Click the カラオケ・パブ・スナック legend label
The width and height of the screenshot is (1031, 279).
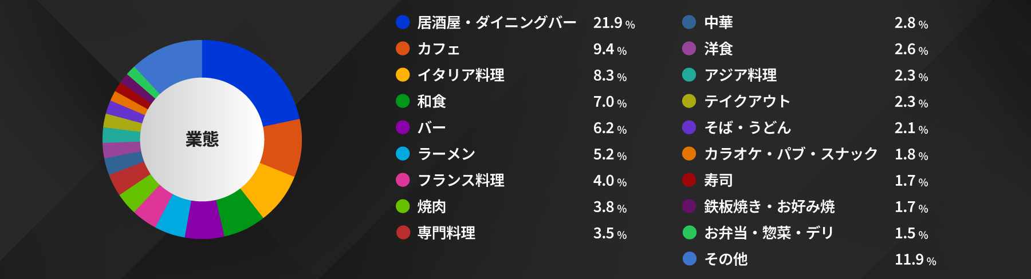coord(790,154)
